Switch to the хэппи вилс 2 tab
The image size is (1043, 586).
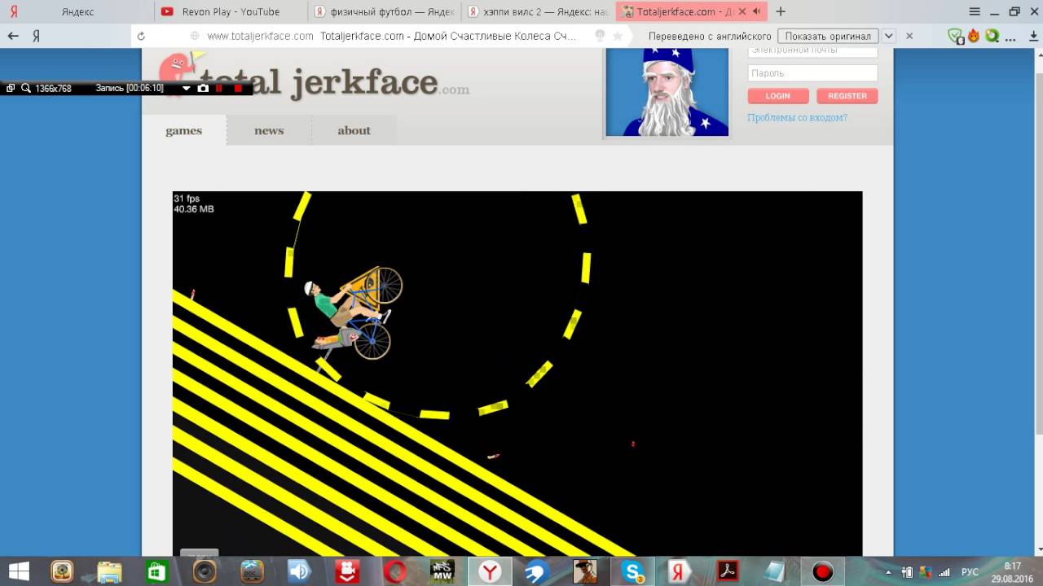pyautogui.click(x=538, y=11)
